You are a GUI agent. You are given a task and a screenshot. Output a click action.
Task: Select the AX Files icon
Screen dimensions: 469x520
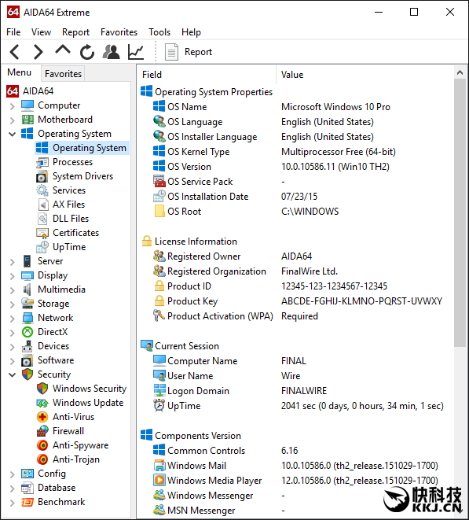point(42,205)
